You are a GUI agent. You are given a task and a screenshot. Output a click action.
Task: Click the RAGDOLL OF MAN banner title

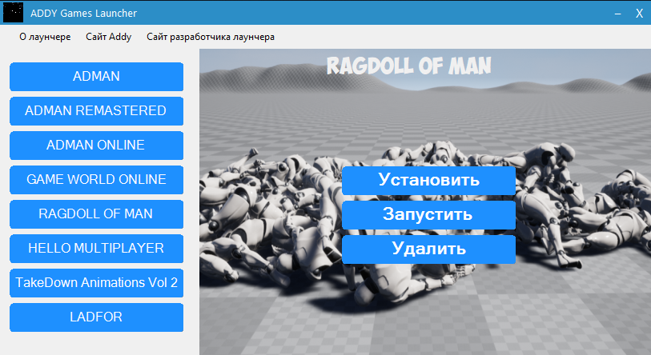[x=408, y=66]
